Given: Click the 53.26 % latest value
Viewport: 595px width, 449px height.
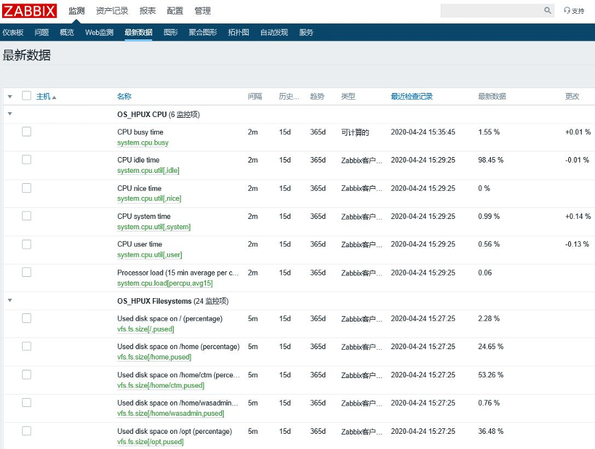Looking at the screenshot, I should click(490, 375).
